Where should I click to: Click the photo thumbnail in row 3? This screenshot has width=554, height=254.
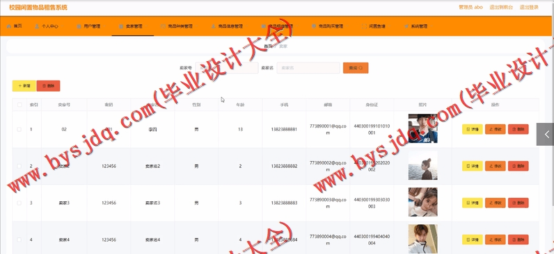[422, 202]
